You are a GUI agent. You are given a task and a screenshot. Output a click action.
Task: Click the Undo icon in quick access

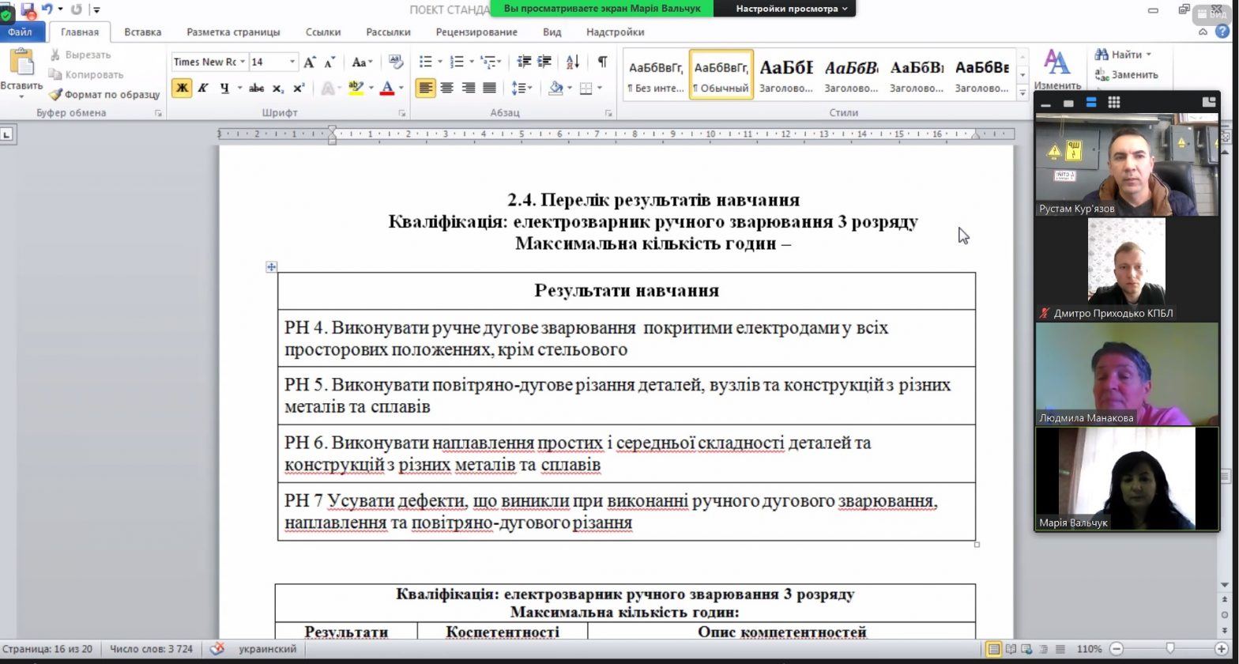click(x=47, y=9)
